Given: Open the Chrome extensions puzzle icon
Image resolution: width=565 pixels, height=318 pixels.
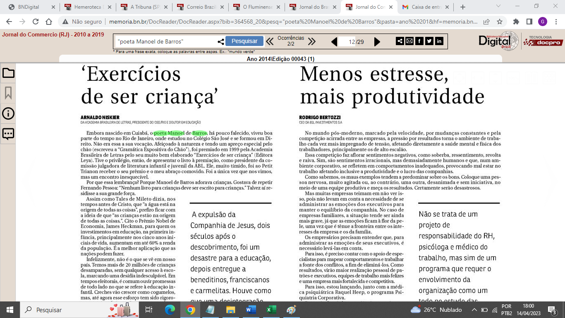Looking at the screenshot, I should pyautogui.click(x=516, y=22).
